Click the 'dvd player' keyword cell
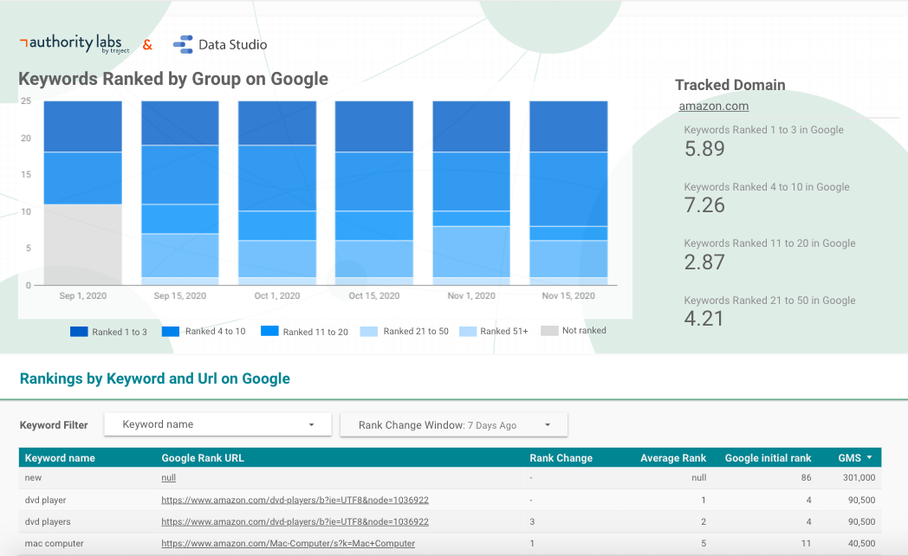 pyautogui.click(x=45, y=500)
